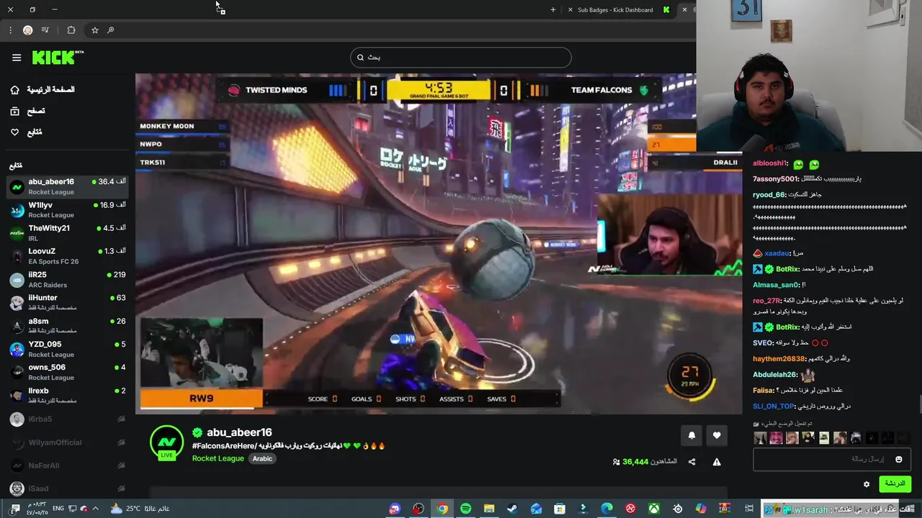This screenshot has width=922, height=518.
Task: Click the report warning triangle icon
Action: pyautogui.click(x=717, y=462)
